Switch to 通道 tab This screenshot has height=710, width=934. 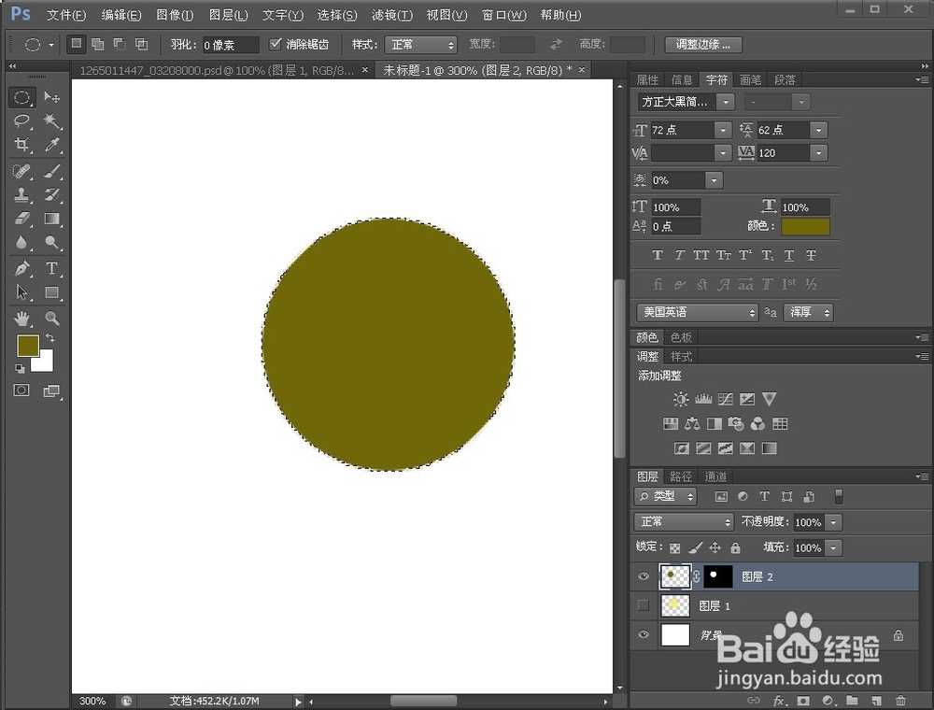tap(715, 476)
